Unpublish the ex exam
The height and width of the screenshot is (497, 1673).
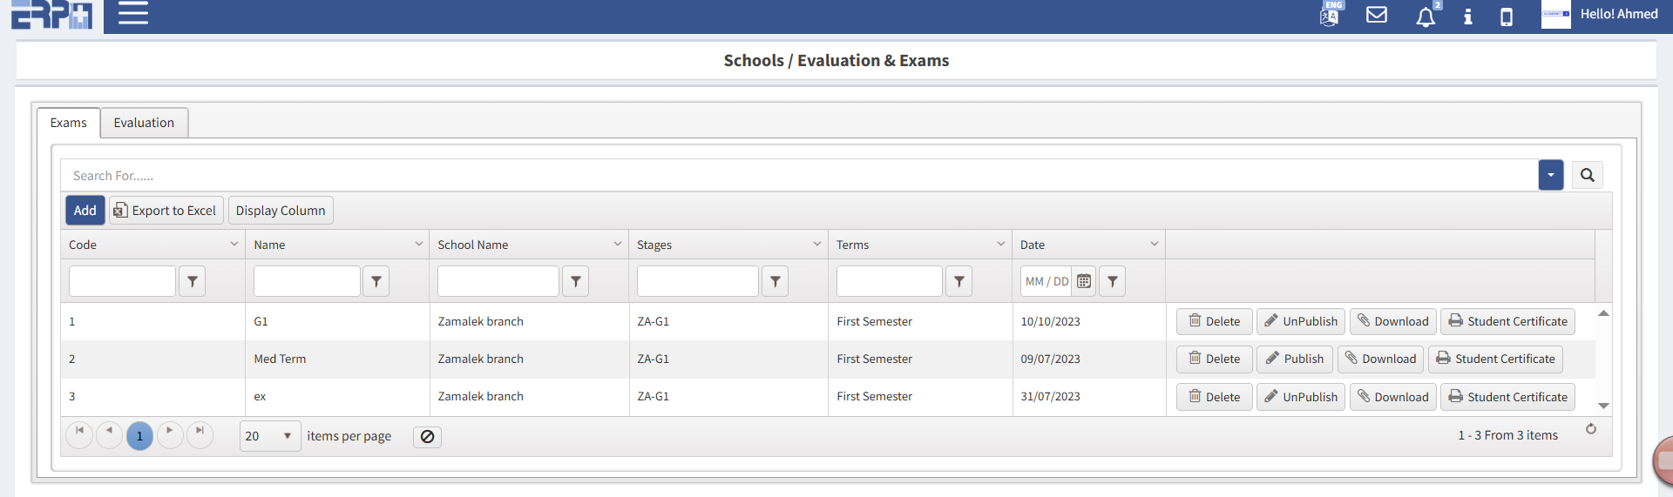pos(1300,397)
